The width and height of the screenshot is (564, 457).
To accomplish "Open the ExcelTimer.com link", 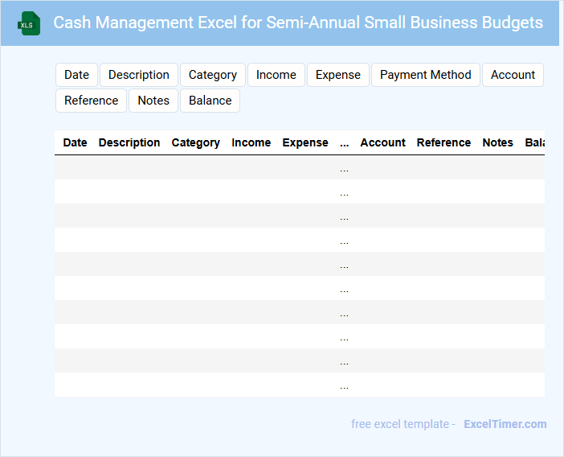I will coord(505,424).
